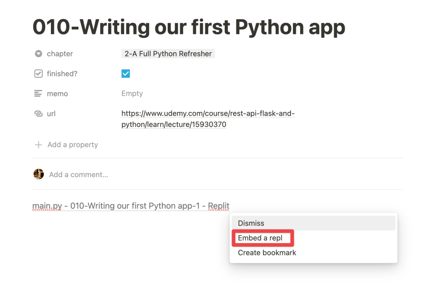Click the user avatar beside comment field

click(x=39, y=174)
